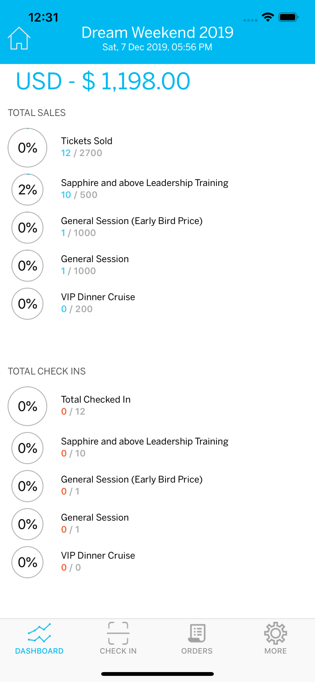Click VIP Dinner Cruise check-in progress circle
Screen dimensions: 315x682
[x=27, y=562]
